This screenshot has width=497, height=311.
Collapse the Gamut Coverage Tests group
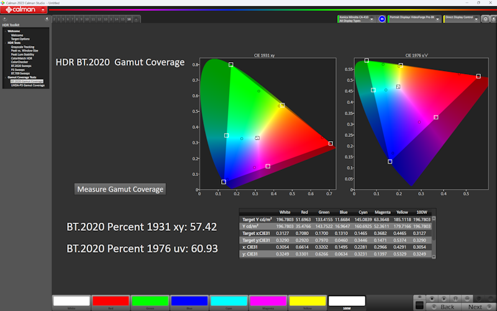tap(6, 77)
